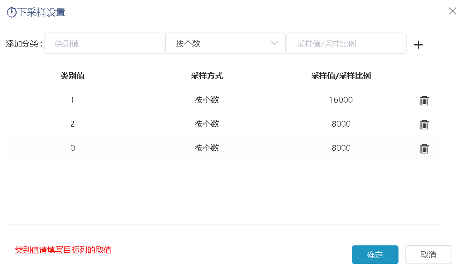Remove the category 2 row with trash icon
Viewport: 465px width, 271px height.
(424, 125)
